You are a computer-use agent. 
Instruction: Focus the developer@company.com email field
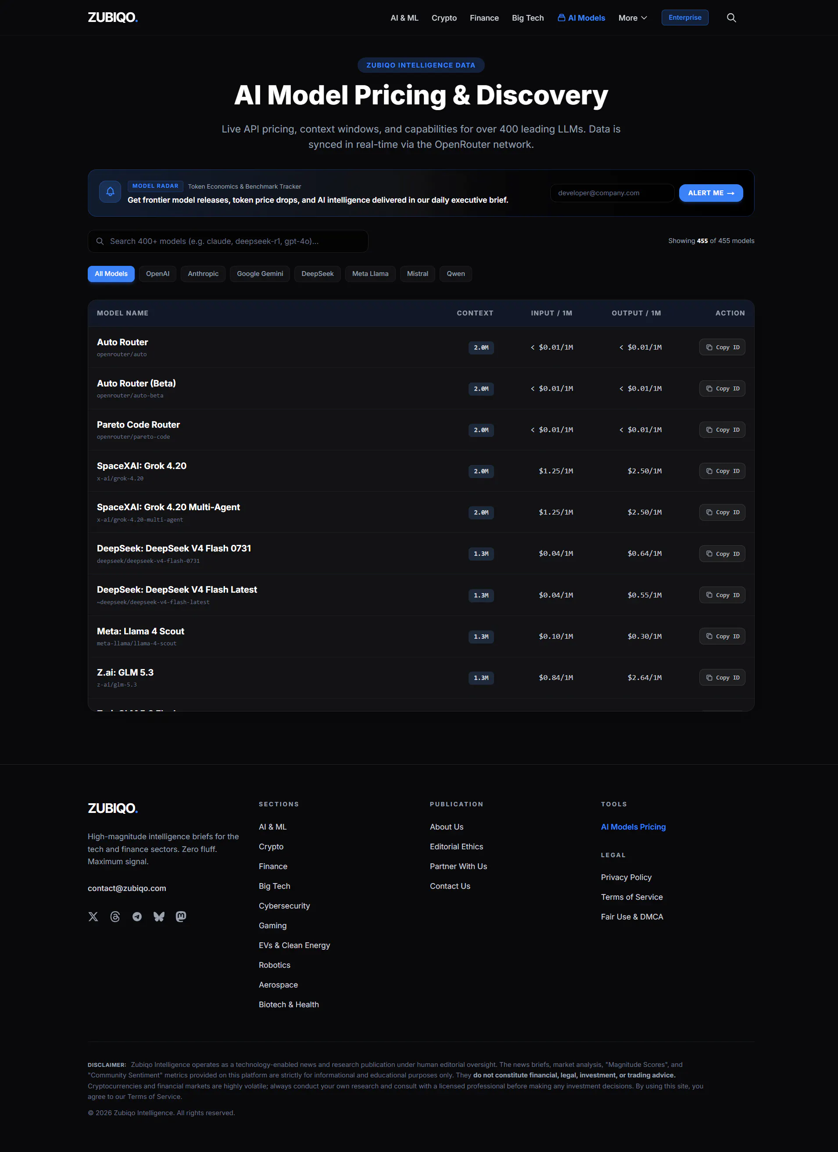pyautogui.click(x=612, y=193)
